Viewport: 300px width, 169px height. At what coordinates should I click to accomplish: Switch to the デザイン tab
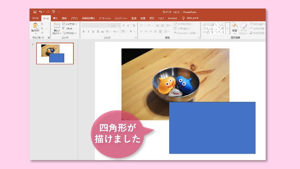pyautogui.click(x=74, y=18)
